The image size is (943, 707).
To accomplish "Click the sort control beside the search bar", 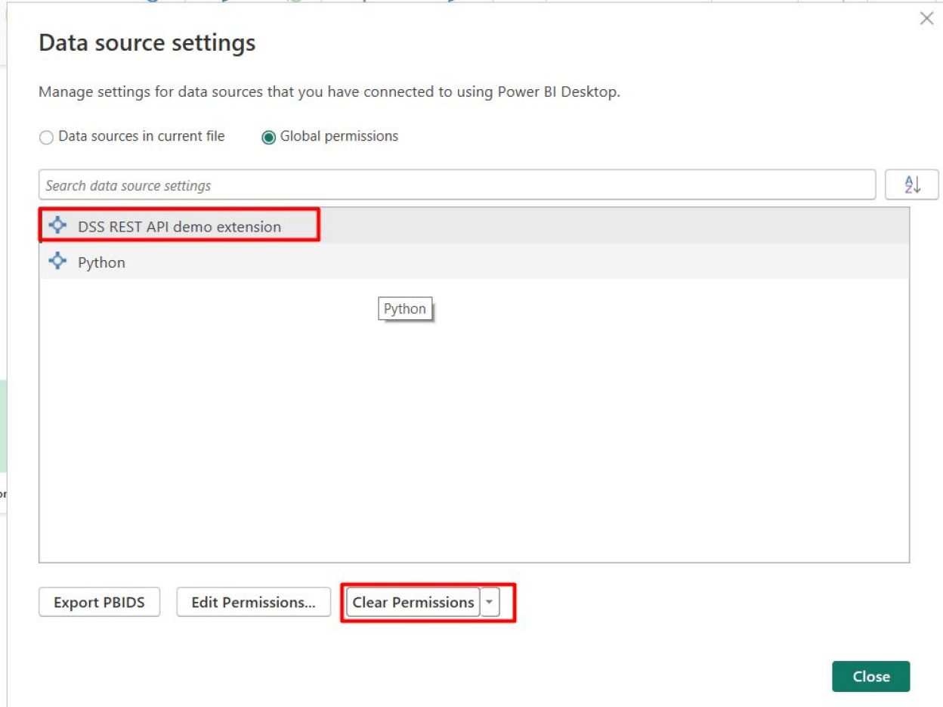I will click(913, 184).
